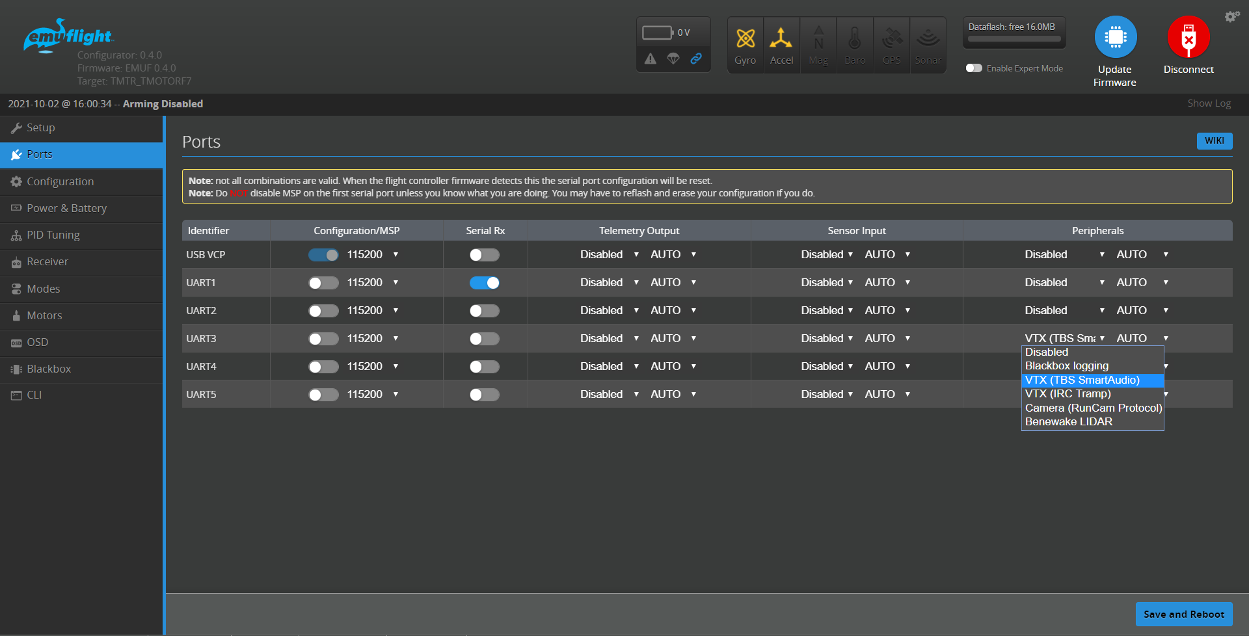Click the CLI icon in sidebar
Screen dimensions: 1249x636
16,395
